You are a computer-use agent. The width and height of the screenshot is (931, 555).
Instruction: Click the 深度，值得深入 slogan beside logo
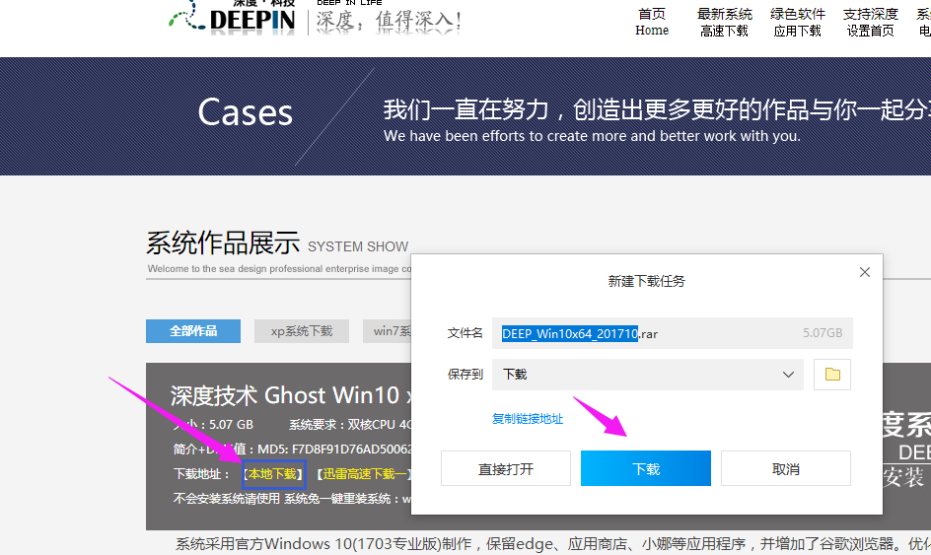click(388, 21)
